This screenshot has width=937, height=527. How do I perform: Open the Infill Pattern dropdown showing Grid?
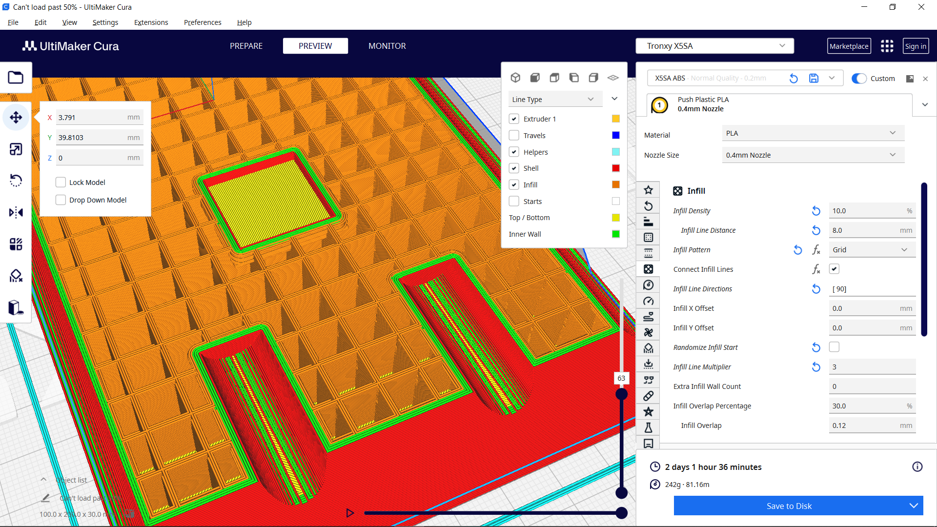click(x=872, y=249)
